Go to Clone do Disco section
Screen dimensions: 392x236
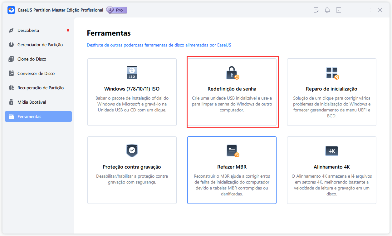[32, 59]
